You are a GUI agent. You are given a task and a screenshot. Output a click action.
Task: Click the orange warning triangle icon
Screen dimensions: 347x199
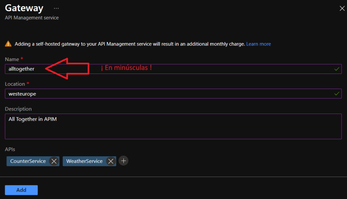[x=8, y=44]
